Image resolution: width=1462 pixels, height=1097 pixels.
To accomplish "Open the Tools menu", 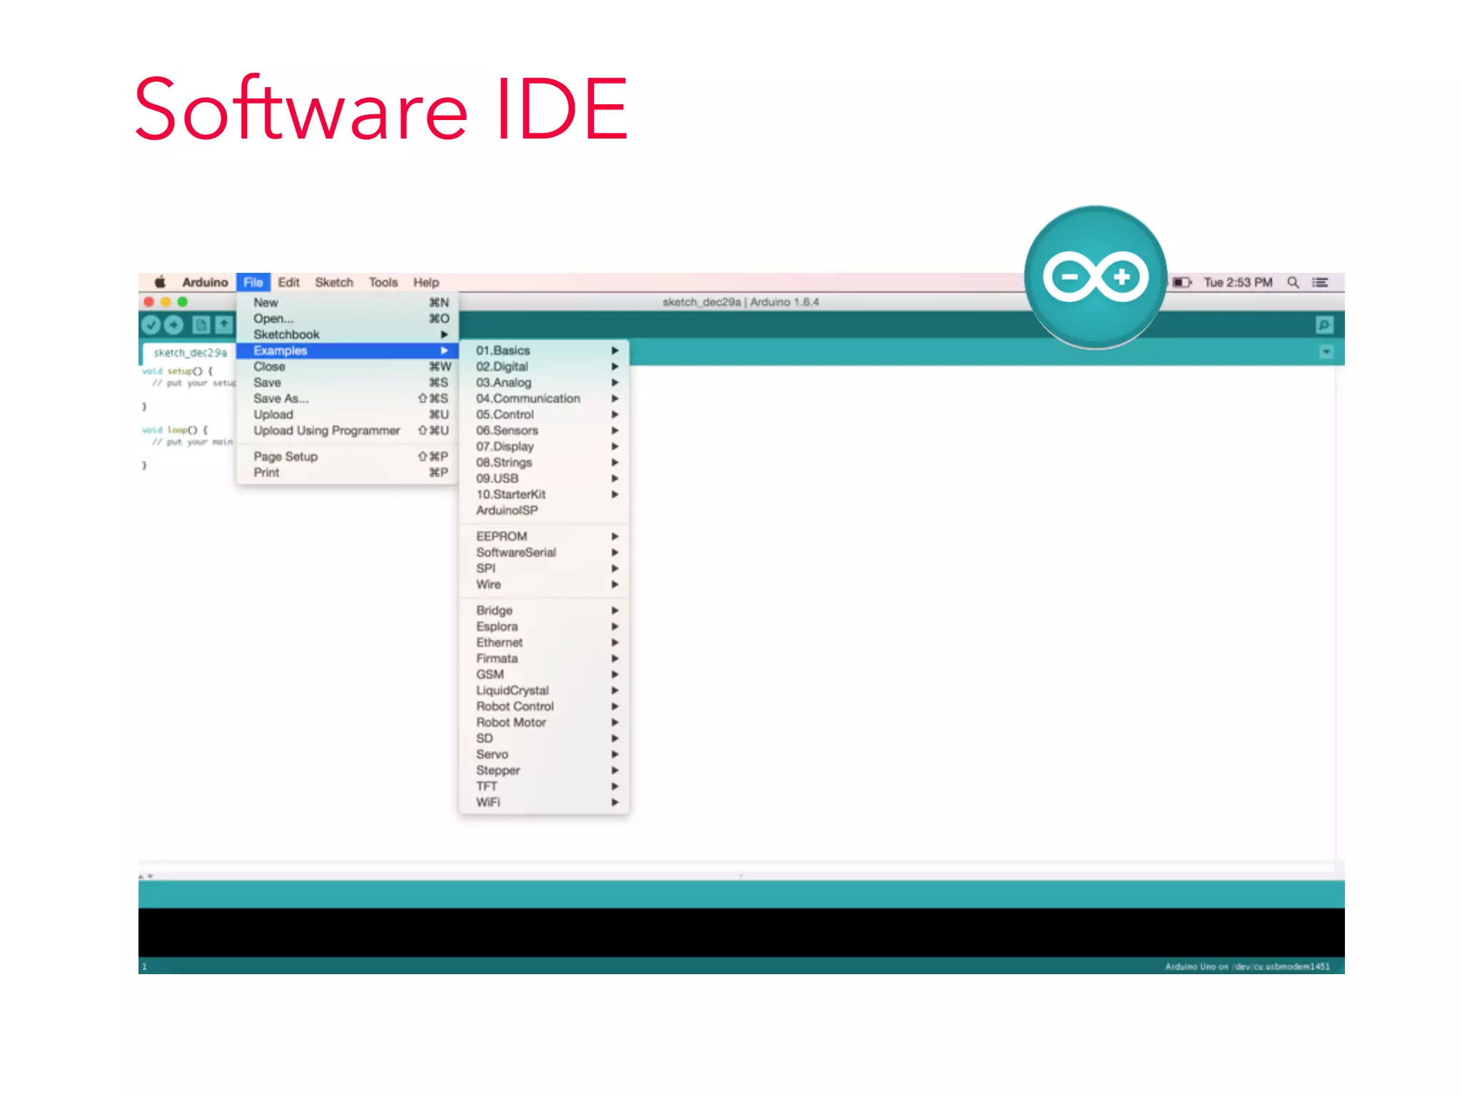I will coord(383,283).
